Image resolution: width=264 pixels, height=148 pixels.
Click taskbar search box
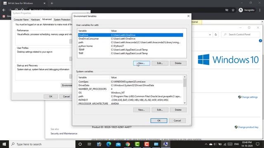pos(42,144)
